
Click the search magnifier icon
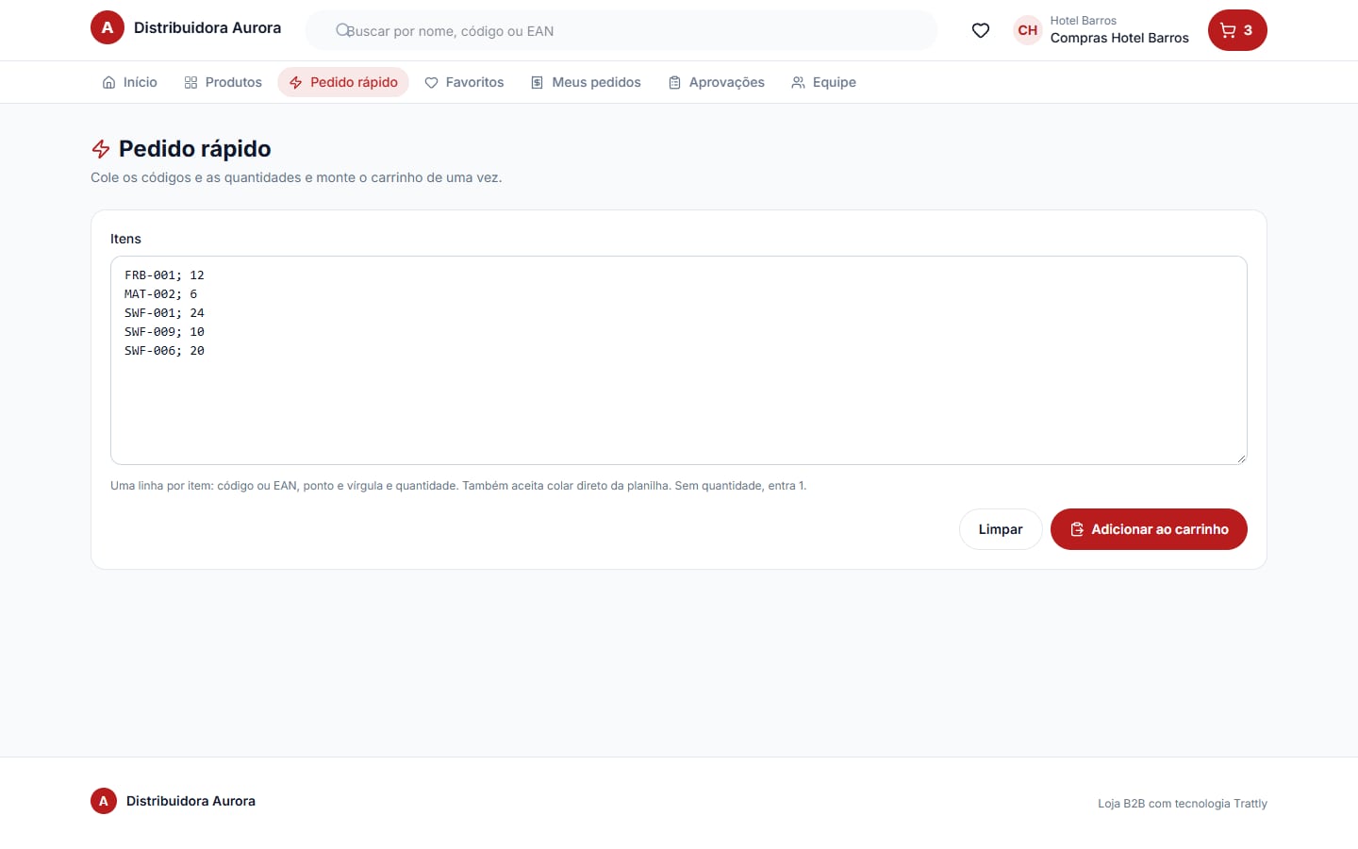tap(343, 30)
